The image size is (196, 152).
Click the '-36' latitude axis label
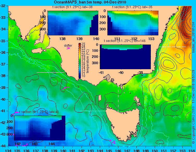coord(3,52)
